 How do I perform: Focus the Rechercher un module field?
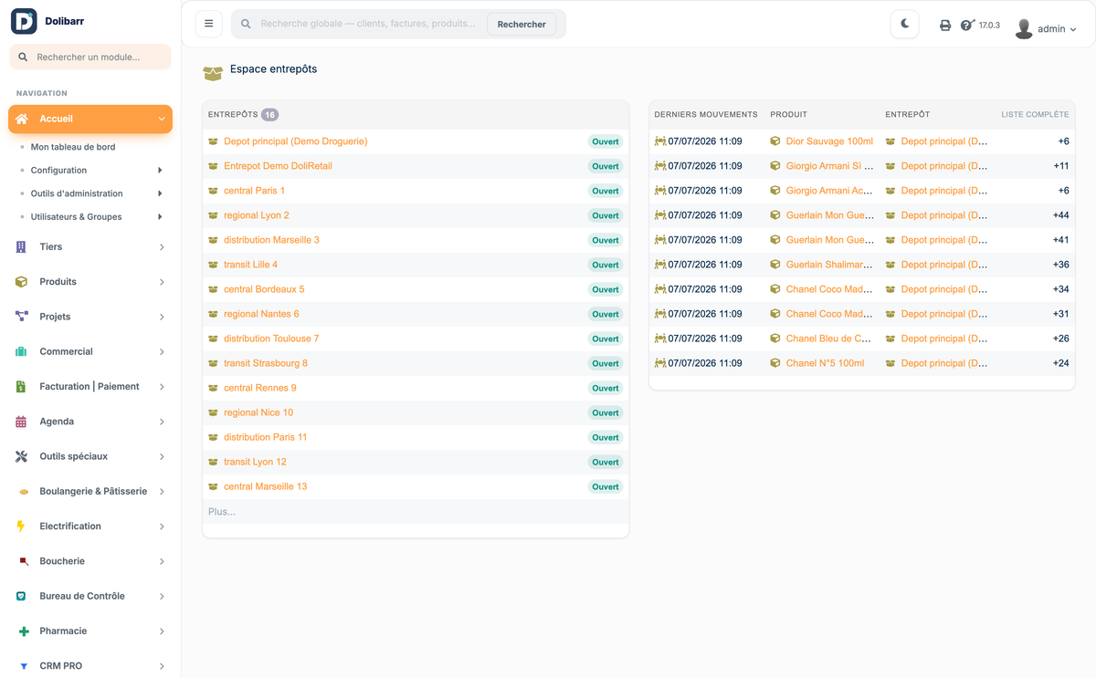pos(90,57)
